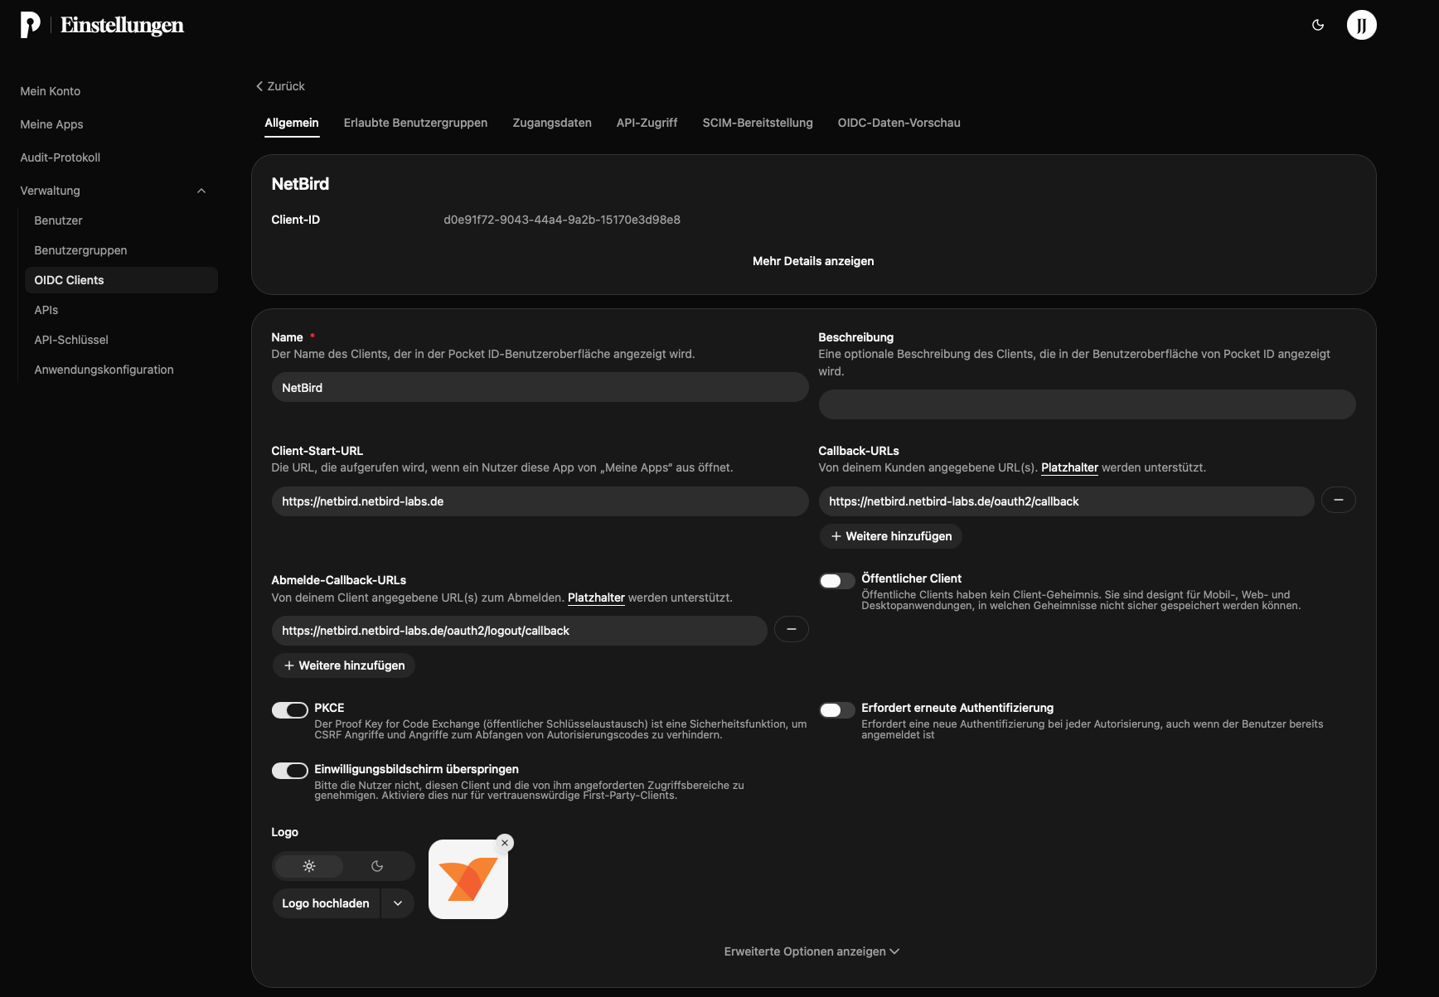The height and width of the screenshot is (997, 1439).
Task: Switch to the Zugangsdaten tab
Action: 552,123
